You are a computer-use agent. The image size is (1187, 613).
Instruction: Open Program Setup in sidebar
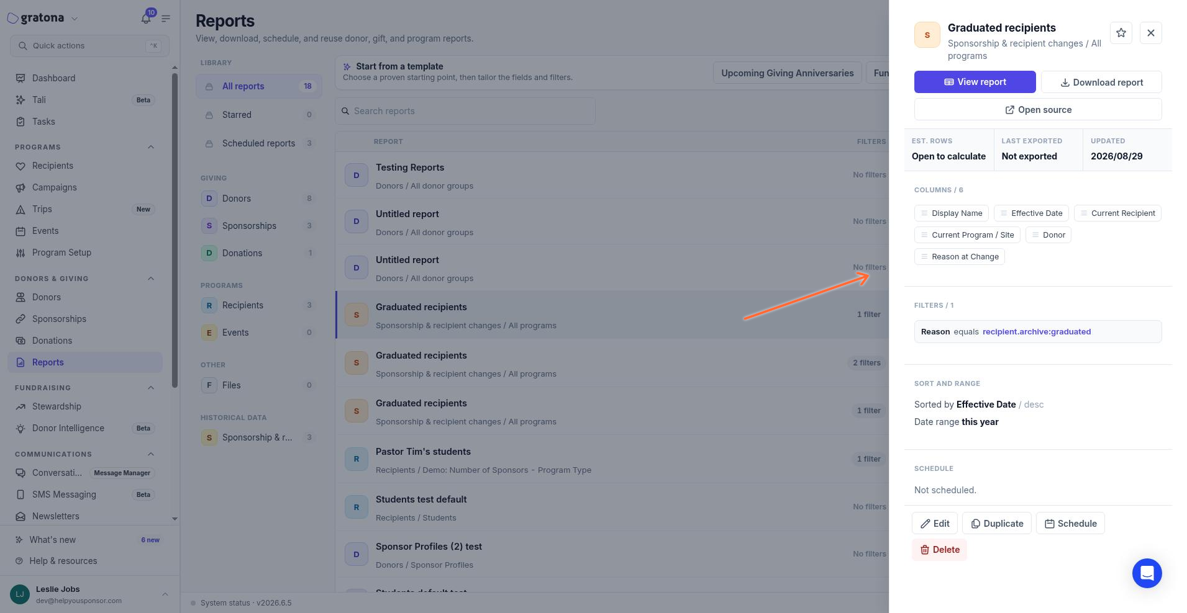click(85, 253)
